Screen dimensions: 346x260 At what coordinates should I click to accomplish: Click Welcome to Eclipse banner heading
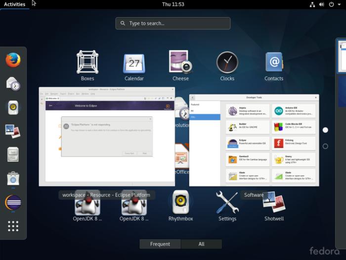tap(86, 105)
